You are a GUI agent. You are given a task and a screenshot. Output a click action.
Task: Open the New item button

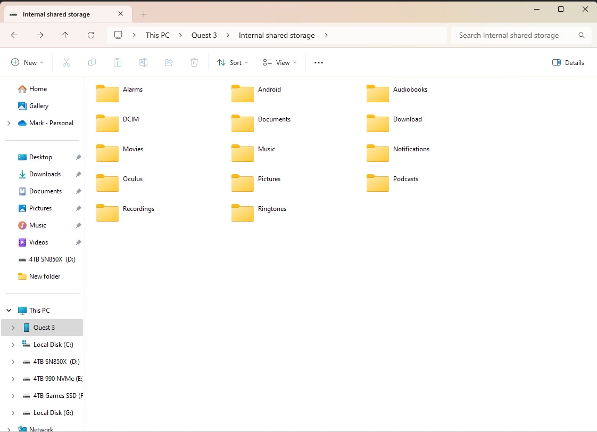(27, 62)
